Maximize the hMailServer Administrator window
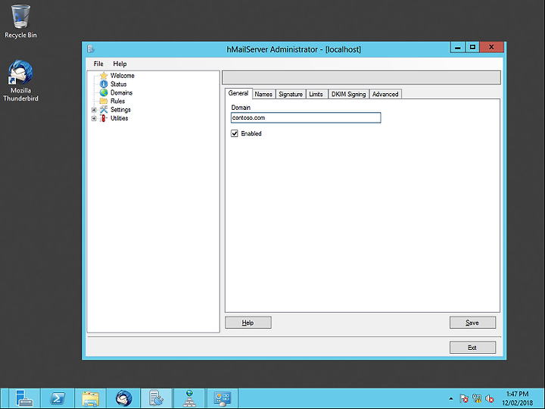The image size is (545, 409). coord(472,47)
